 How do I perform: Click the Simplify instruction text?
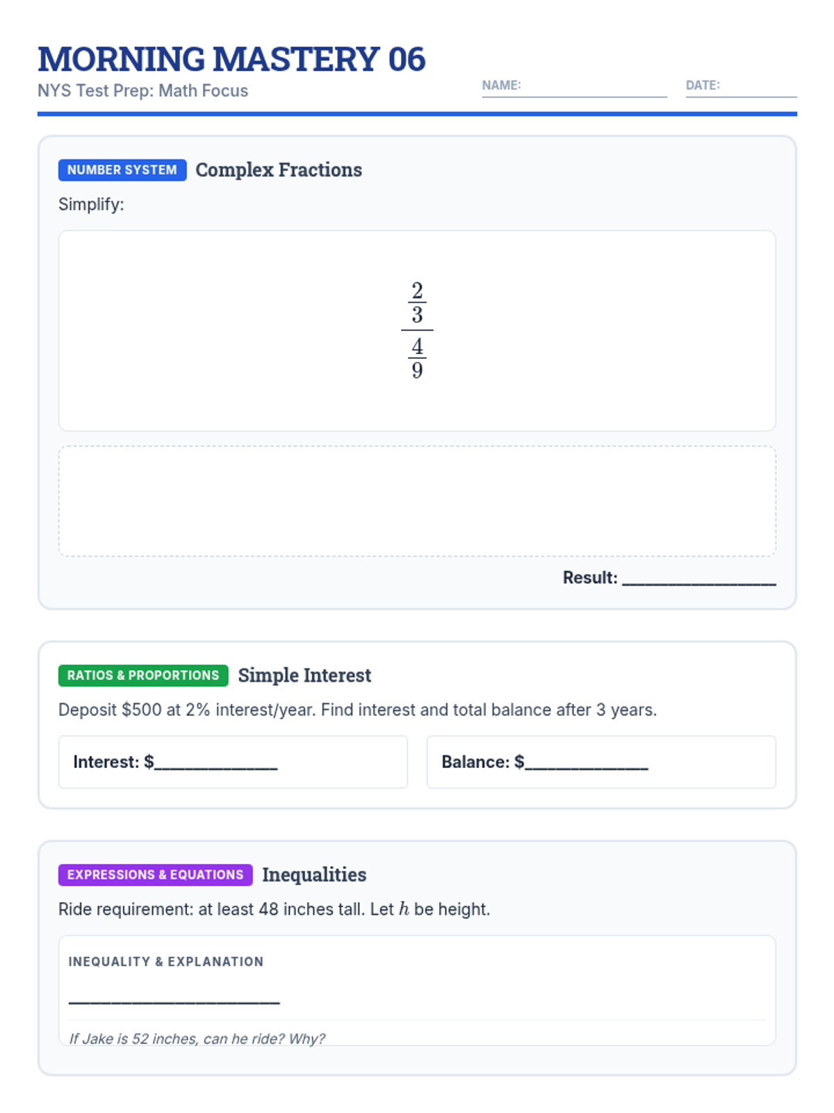click(91, 205)
